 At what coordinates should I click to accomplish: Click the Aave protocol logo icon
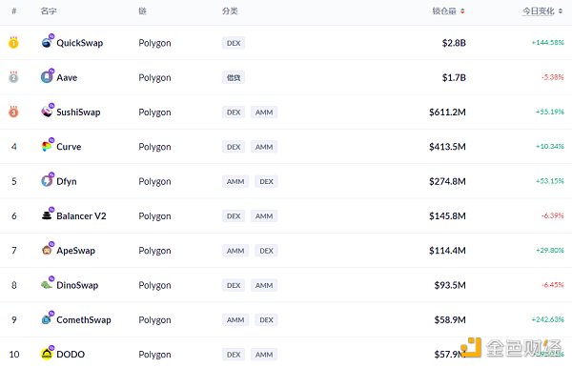47,77
